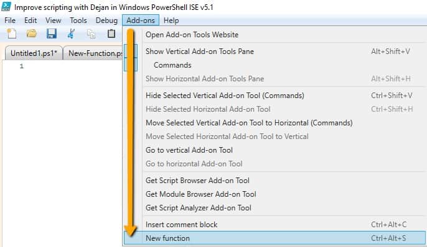Image resolution: width=427 pixels, height=247 pixels.
Task: Click the New script toolbar icon
Action: (11, 34)
